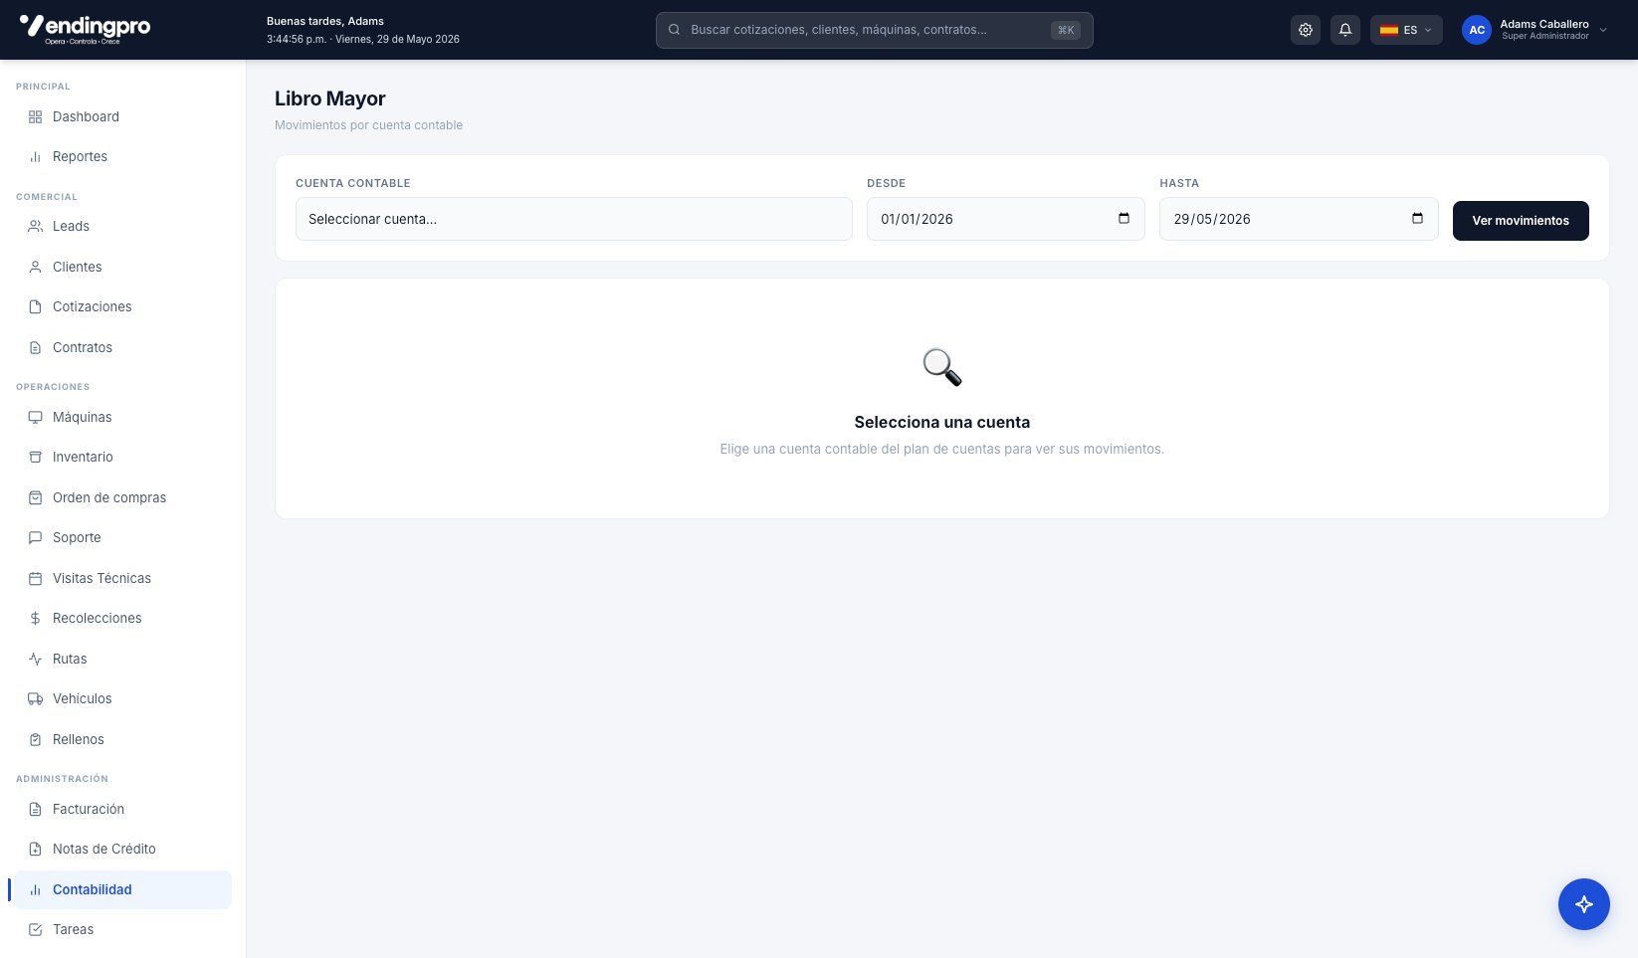The image size is (1638, 958).
Task: Navigate to Notas de Crédito
Action: click(121, 850)
